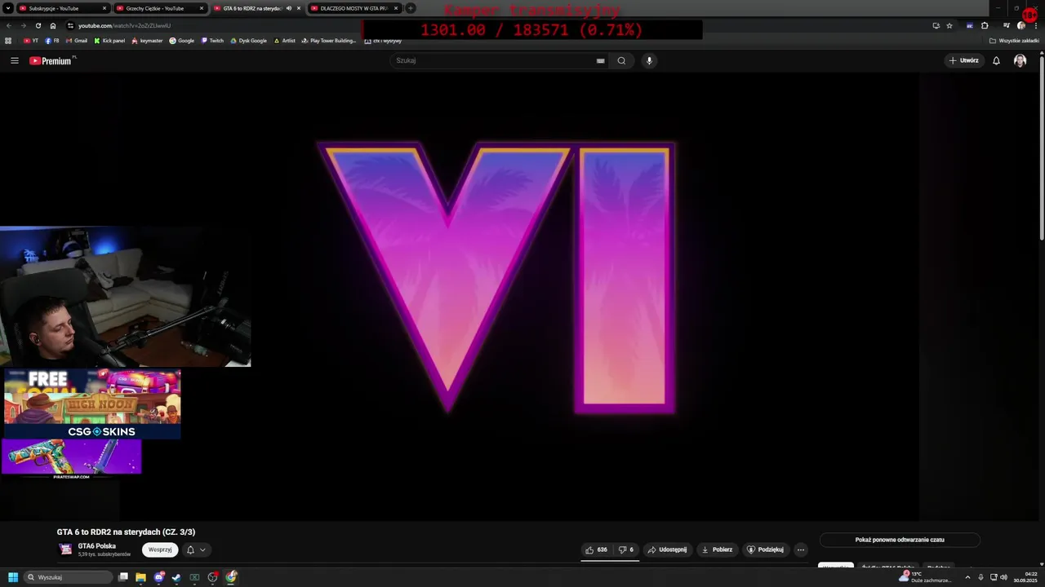Expand notification bell options dropdown
Screen dimensions: 1045x587
(x=202, y=549)
